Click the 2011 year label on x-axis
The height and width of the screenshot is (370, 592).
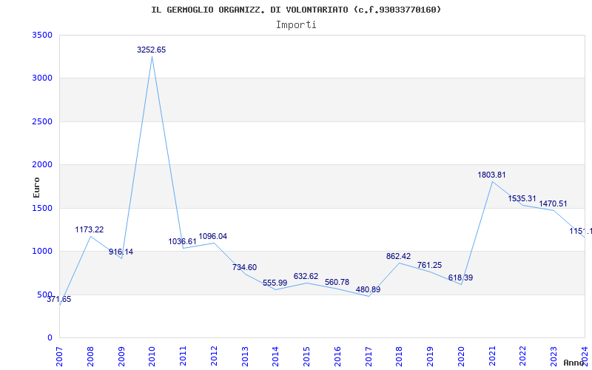click(x=184, y=357)
